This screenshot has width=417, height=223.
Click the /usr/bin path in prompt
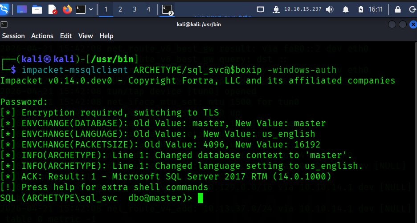point(112,59)
